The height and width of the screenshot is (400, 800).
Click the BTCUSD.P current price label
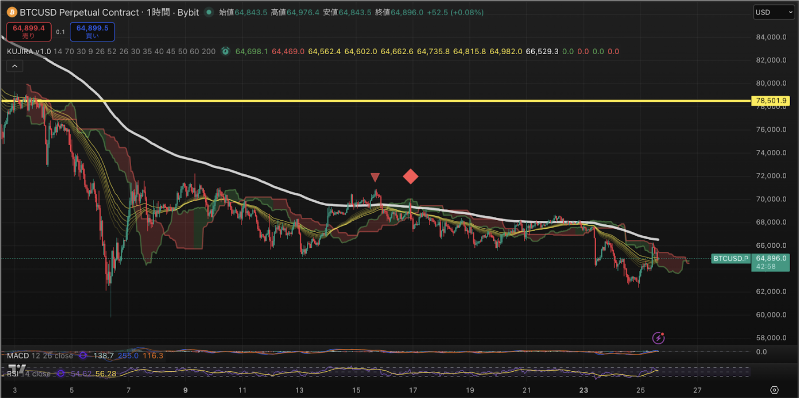point(731,259)
